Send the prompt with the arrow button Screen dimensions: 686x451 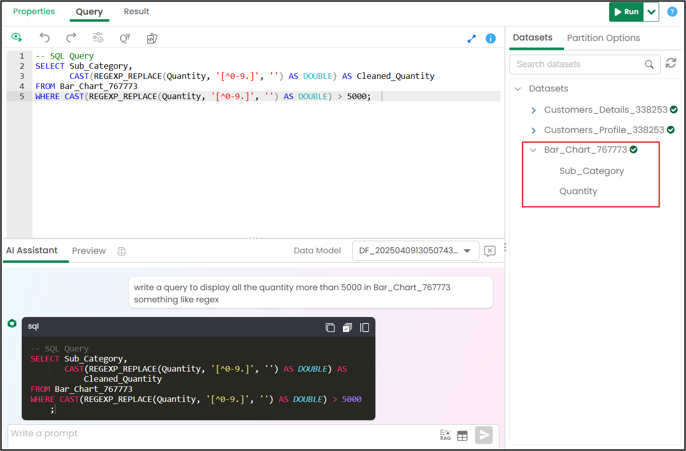[484, 435]
